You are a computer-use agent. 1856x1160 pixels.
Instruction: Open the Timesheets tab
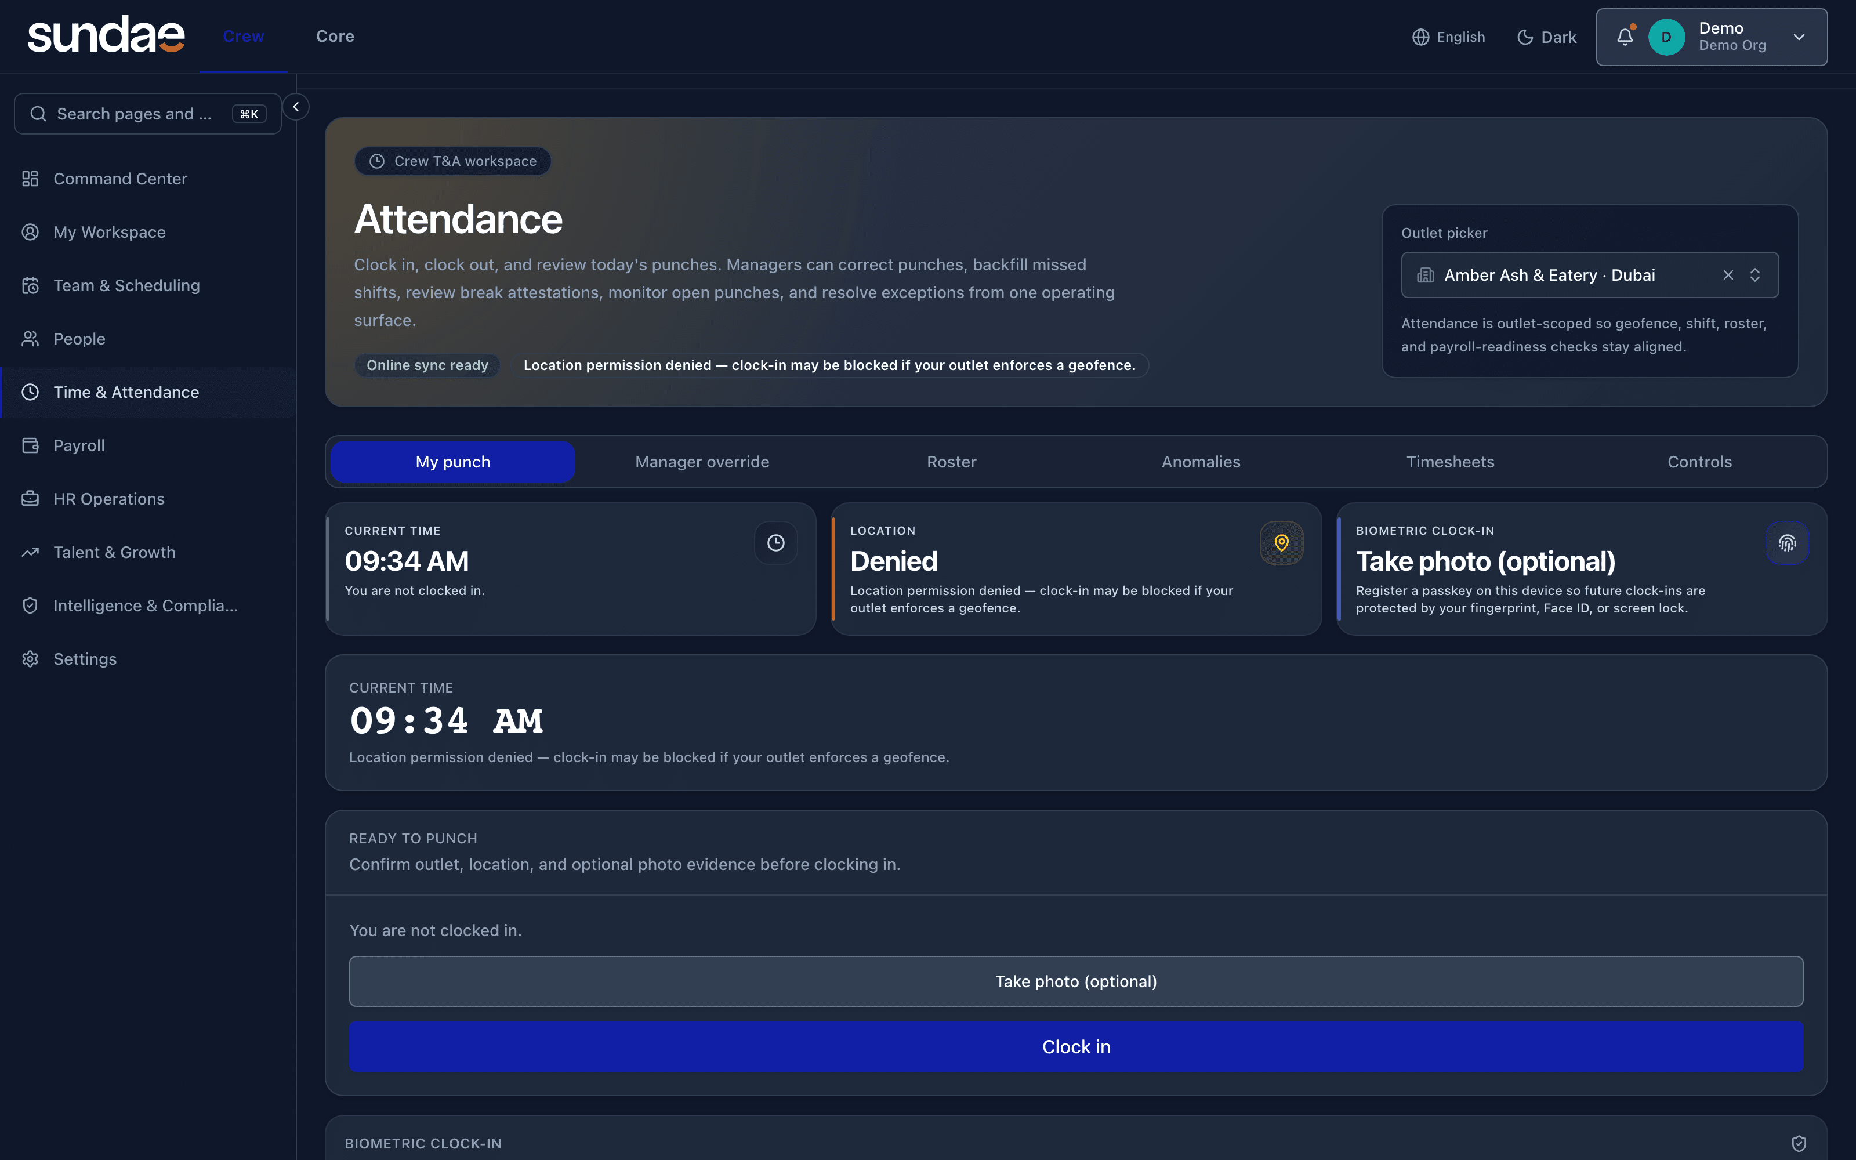tap(1449, 462)
